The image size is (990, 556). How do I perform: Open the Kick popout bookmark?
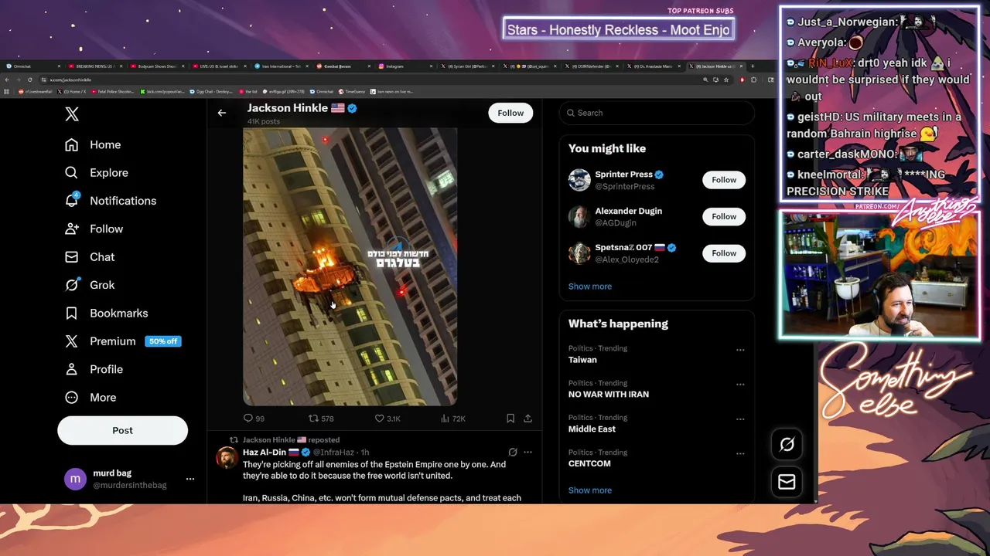click(162, 91)
